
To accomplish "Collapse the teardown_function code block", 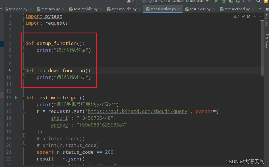I will click(x=24, y=70).
